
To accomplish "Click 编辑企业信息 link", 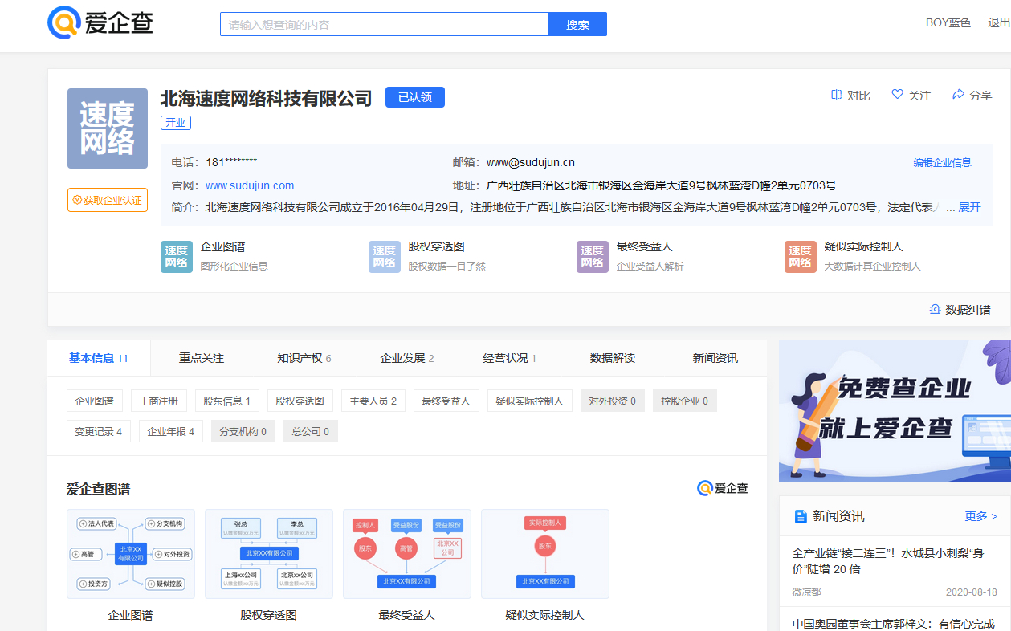I will [x=942, y=162].
